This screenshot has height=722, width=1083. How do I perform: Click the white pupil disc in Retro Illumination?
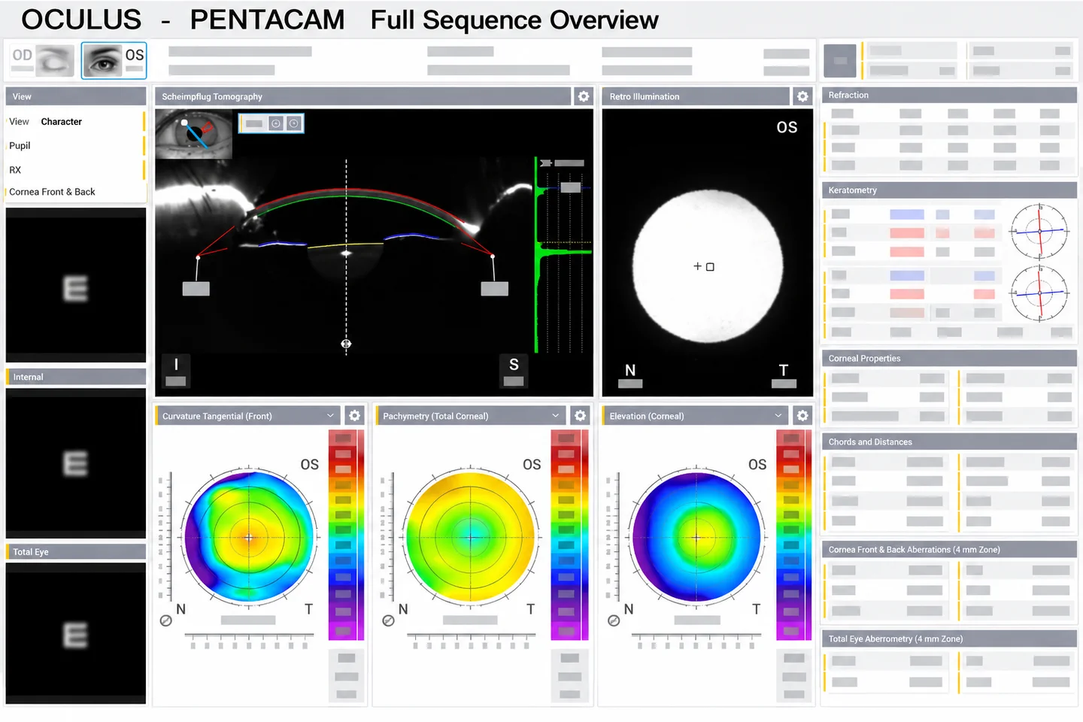click(707, 267)
